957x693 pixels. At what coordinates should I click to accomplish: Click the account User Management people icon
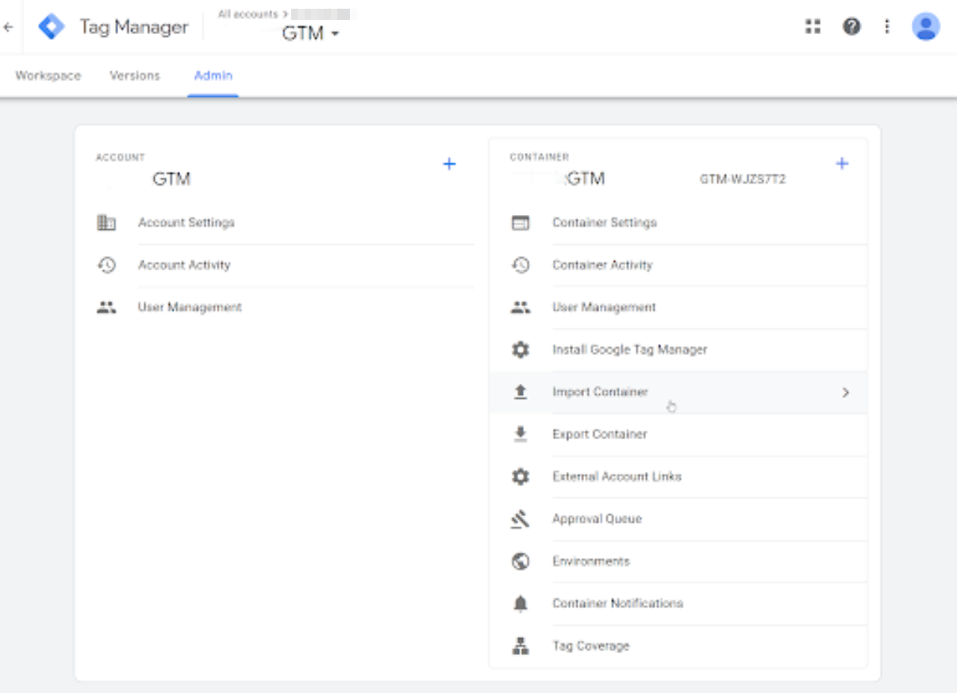pyautogui.click(x=106, y=308)
